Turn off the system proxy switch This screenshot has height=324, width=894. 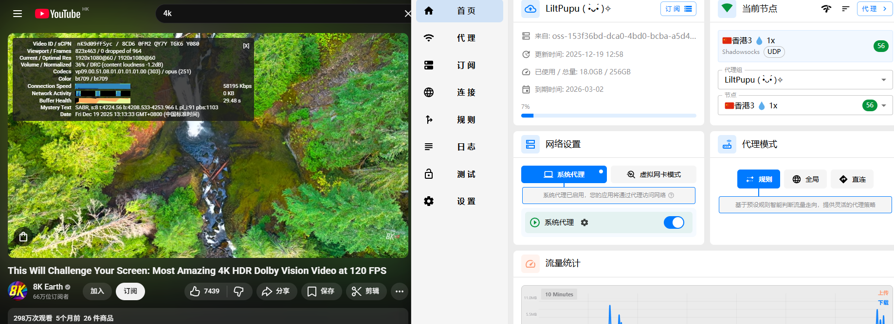pos(674,222)
